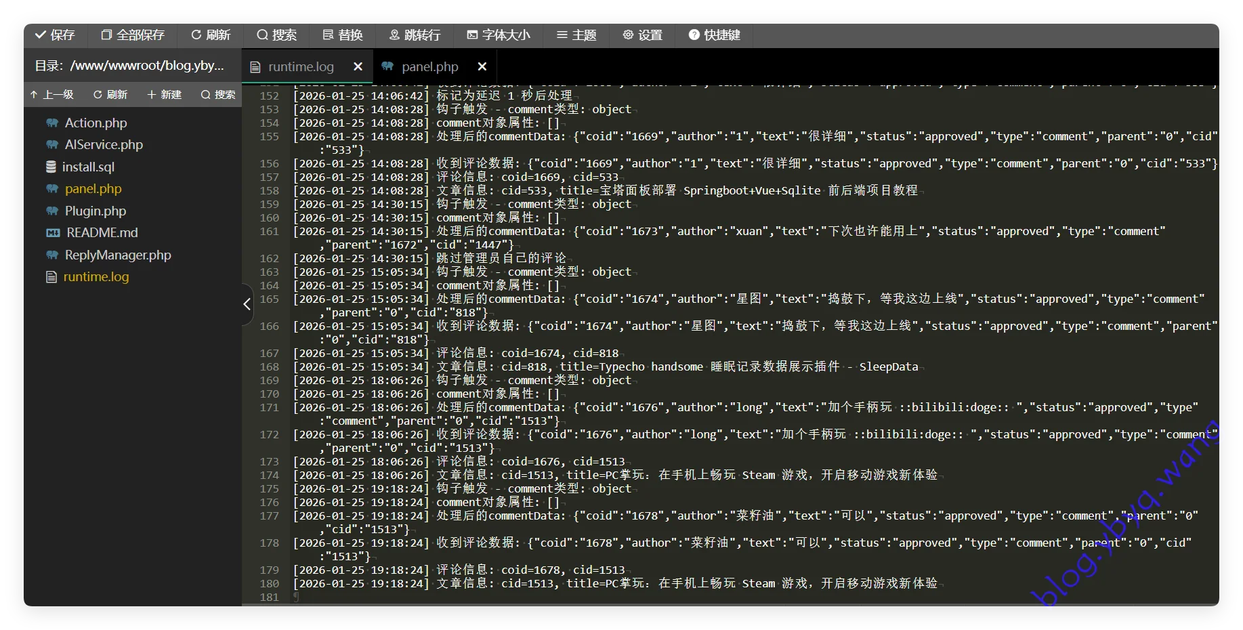The image size is (1243, 630).
Task: Open the 主题 theme switcher
Action: point(576,35)
